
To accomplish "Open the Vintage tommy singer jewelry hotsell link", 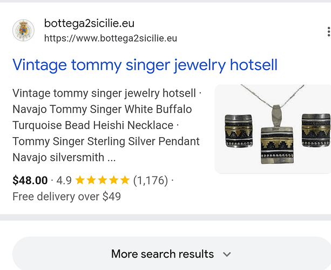I will [x=145, y=65].
